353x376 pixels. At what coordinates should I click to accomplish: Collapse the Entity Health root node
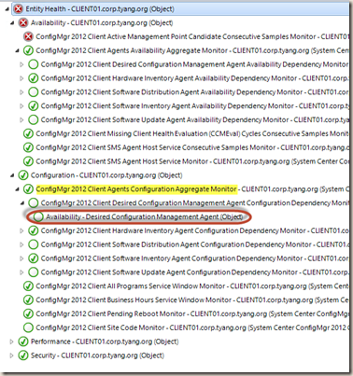pyautogui.click(x=7, y=9)
